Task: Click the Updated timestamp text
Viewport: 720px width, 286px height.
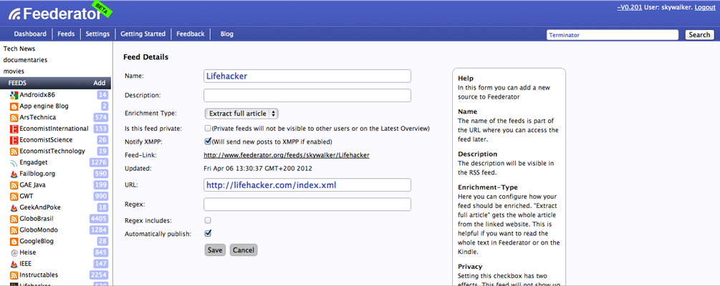Action: coord(258,169)
